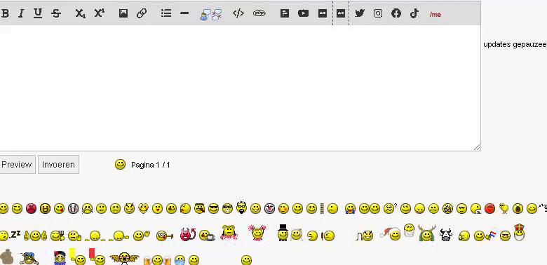Insert the double thumbs-up smiley
547x265 pixels.
(x=35, y=236)
